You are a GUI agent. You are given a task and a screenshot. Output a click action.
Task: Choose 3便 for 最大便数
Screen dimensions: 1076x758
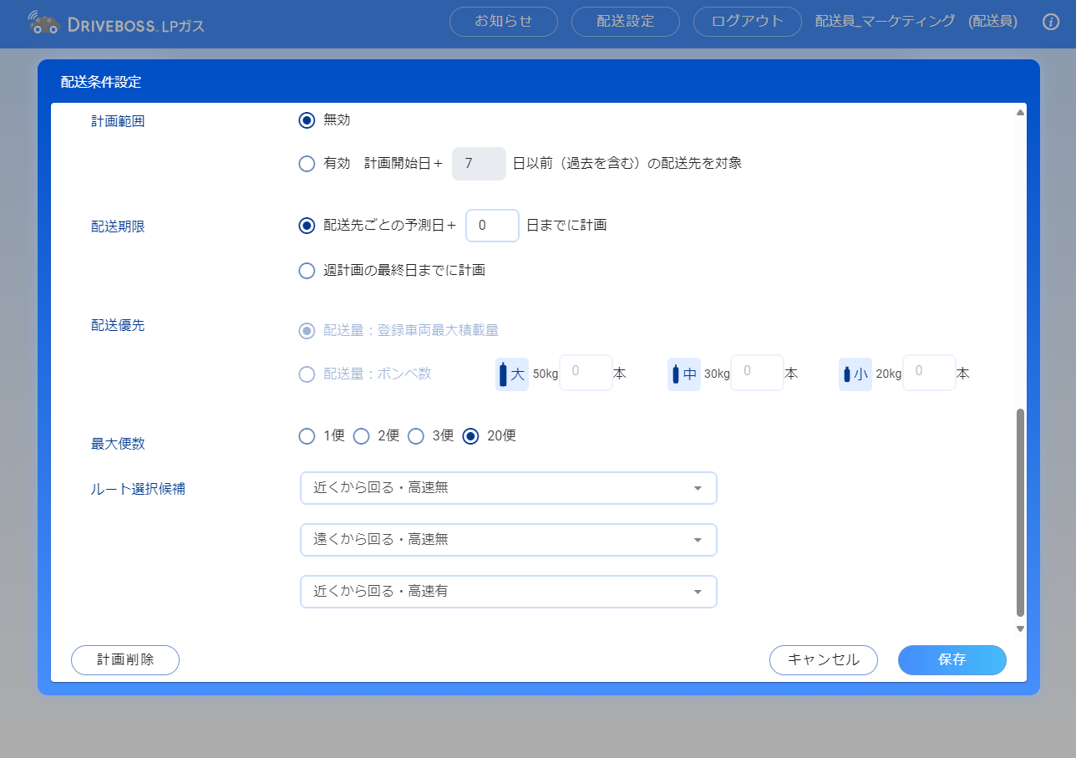coord(415,436)
